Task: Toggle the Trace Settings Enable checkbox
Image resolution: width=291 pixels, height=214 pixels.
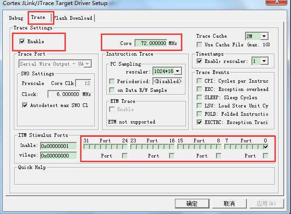Action: point(22,41)
